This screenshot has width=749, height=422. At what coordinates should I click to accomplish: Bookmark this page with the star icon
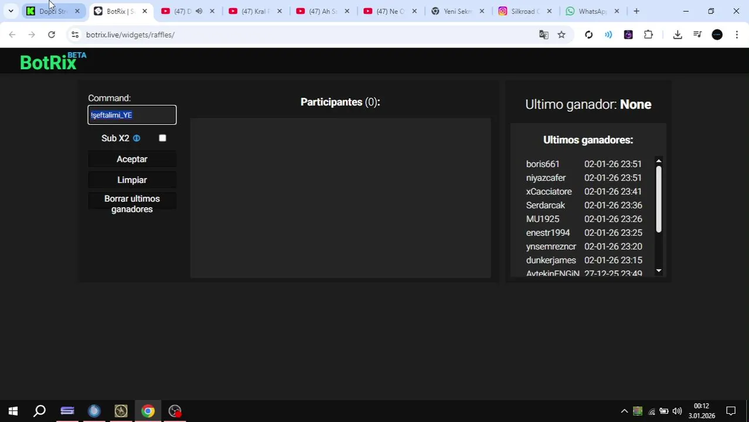click(x=561, y=35)
